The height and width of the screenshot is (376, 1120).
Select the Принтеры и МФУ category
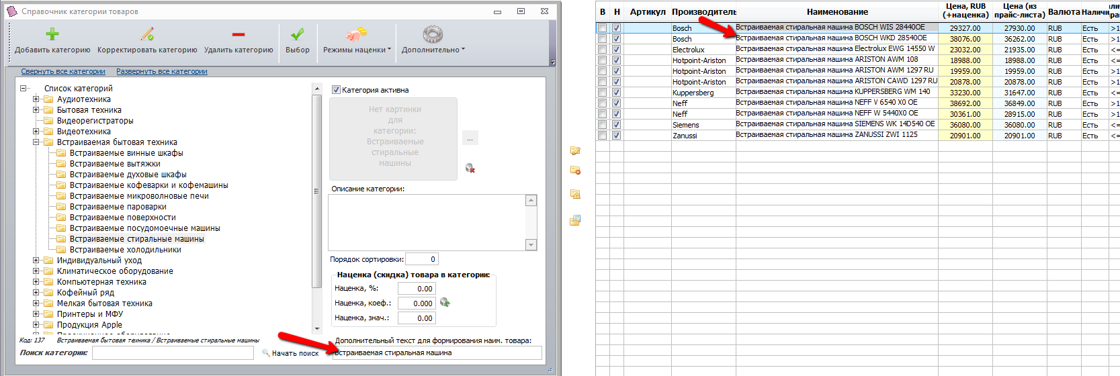point(90,314)
